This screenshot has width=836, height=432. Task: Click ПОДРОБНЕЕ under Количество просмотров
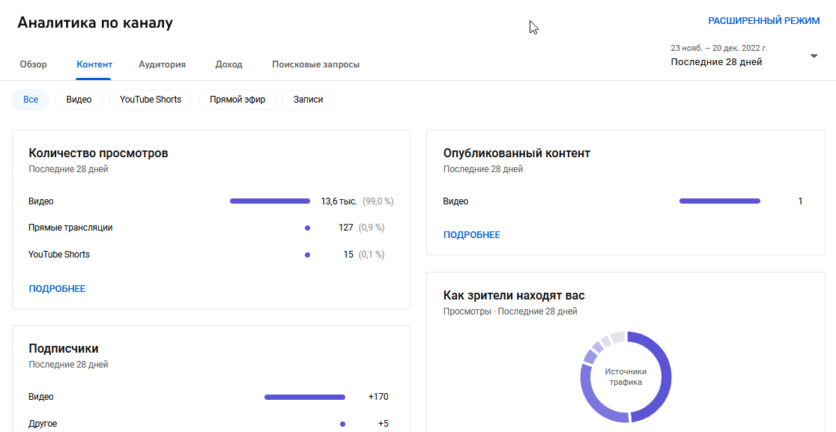click(56, 288)
